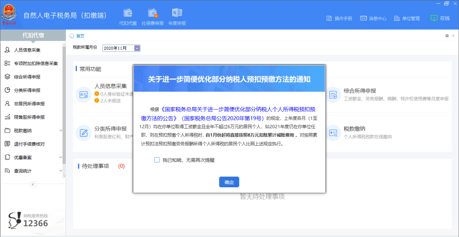
Task: Open 国家税务总局公告2020年第19号 link
Action: 223,119
